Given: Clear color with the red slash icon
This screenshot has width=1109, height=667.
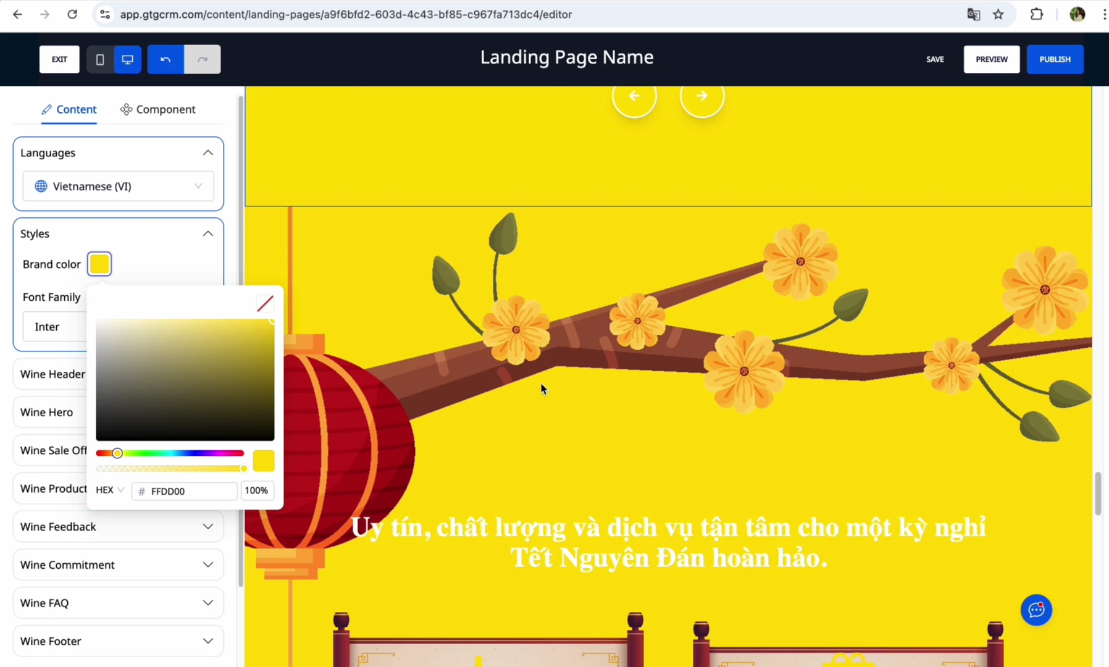Looking at the screenshot, I should (x=265, y=303).
